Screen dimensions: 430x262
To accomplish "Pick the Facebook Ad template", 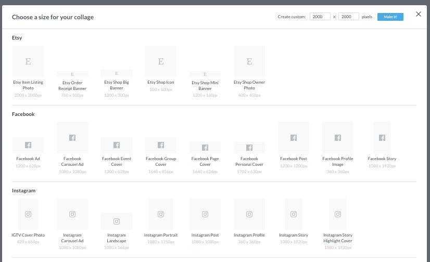I will coord(28,145).
